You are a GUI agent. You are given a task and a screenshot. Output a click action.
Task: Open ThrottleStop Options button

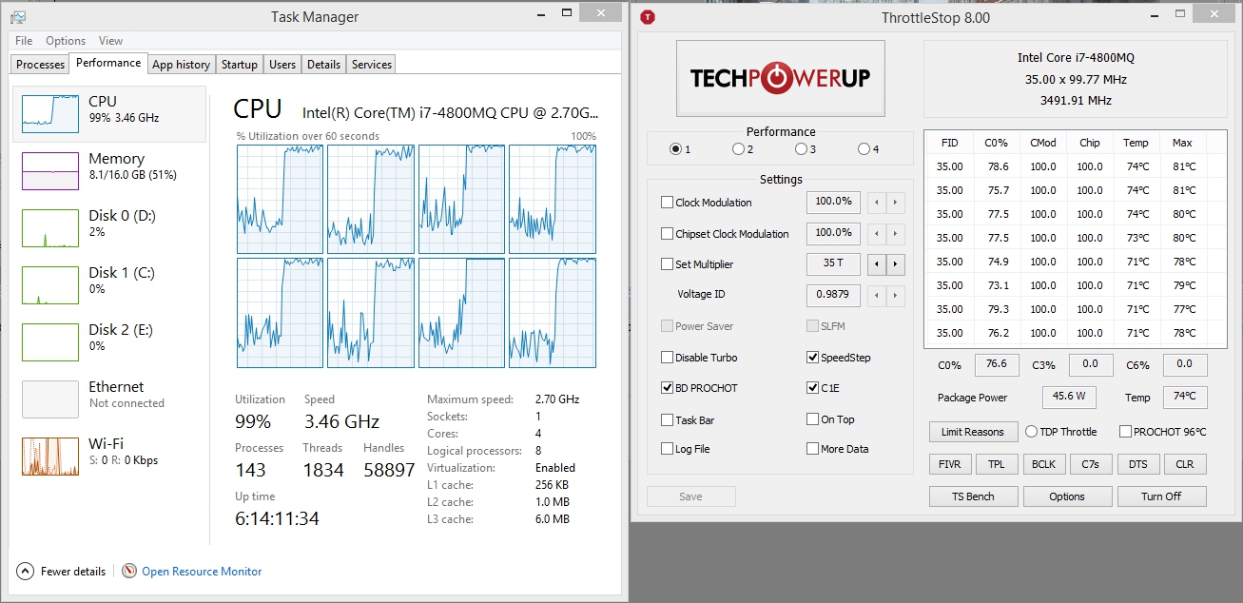coord(1067,496)
